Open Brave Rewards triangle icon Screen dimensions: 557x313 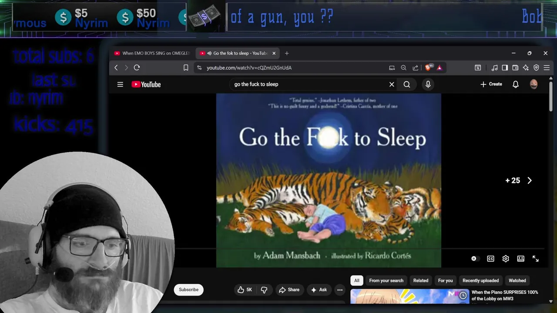(440, 67)
